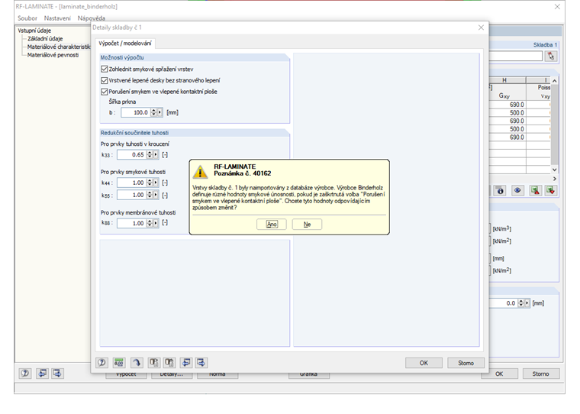Screen dimensions: 580x414
Task: Click the first load-settings icon in the dialog toolbar
Action: [153, 363]
